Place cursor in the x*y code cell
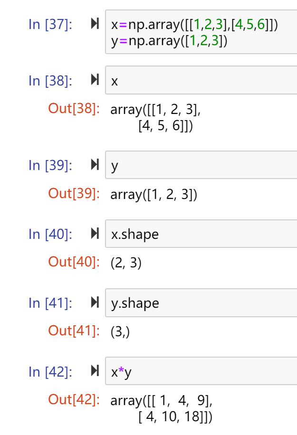Image resolution: width=297 pixels, height=435 pixels. [x=201, y=371]
